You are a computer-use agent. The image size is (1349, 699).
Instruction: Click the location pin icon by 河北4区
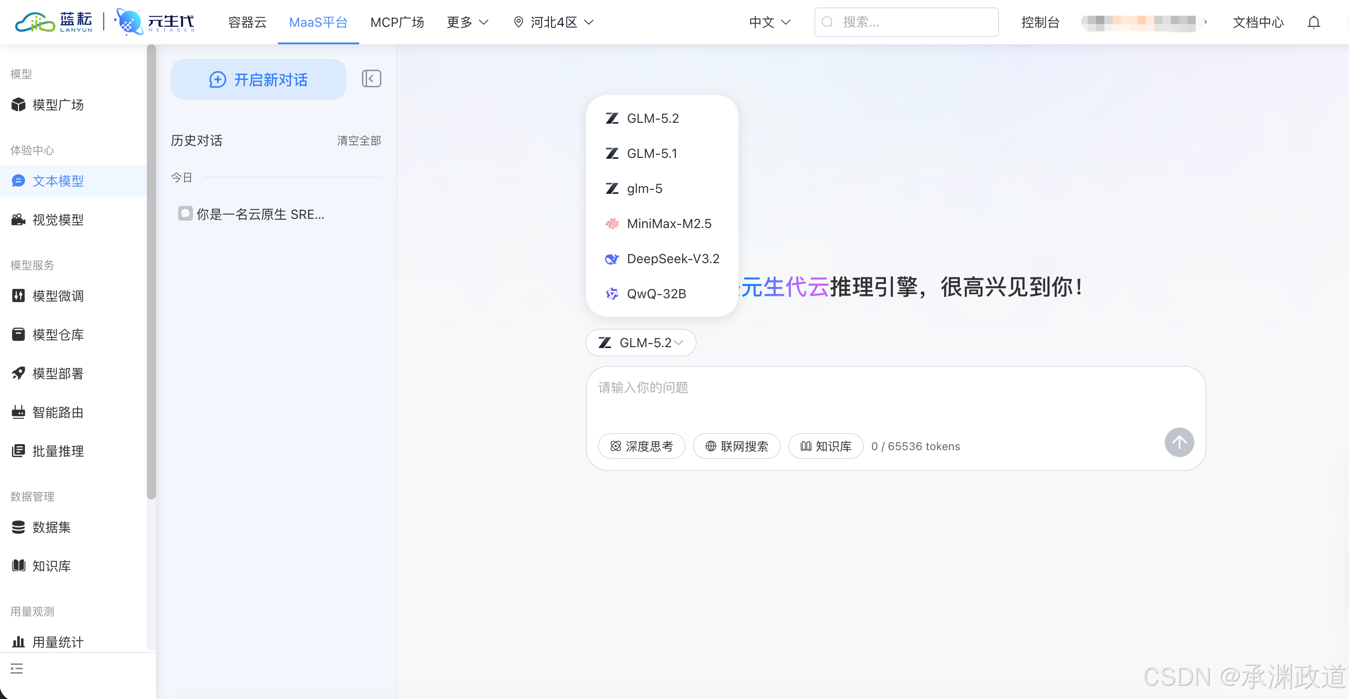pos(518,22)
